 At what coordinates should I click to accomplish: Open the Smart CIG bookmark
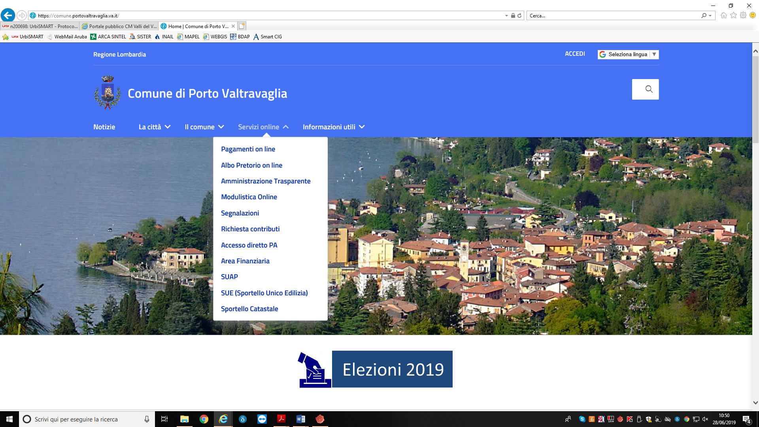268,37
